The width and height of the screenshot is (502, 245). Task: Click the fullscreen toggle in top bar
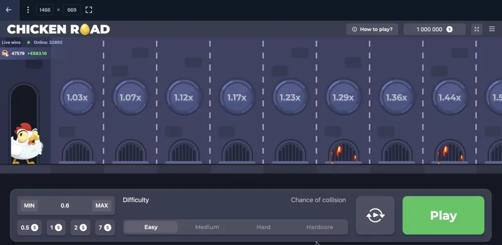[89, 10]
